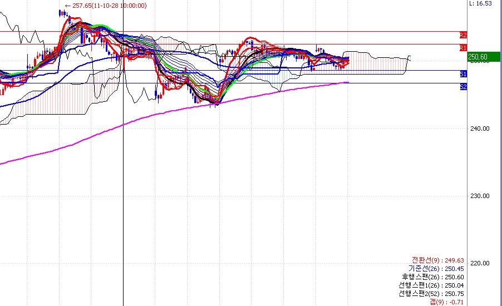Click the red R2 resistance label

click(x=463, y=35)
